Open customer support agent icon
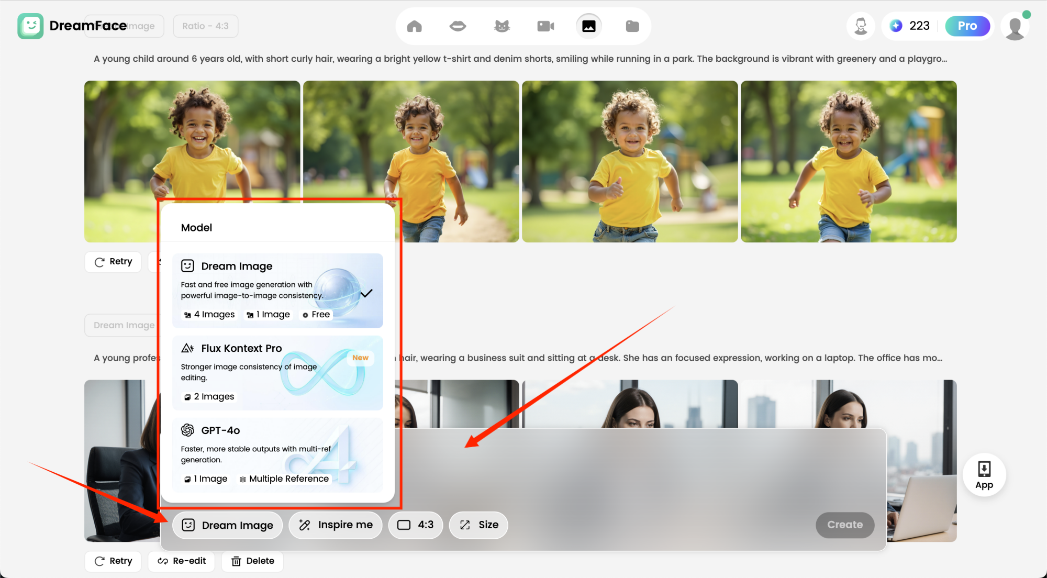This screenshot has height=578, width=1047. click(x=861, y=26)
